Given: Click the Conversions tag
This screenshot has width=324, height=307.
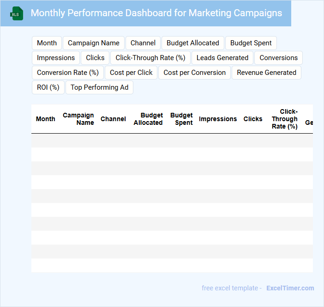Looking at the screenshot, I should tap(279, 58).
